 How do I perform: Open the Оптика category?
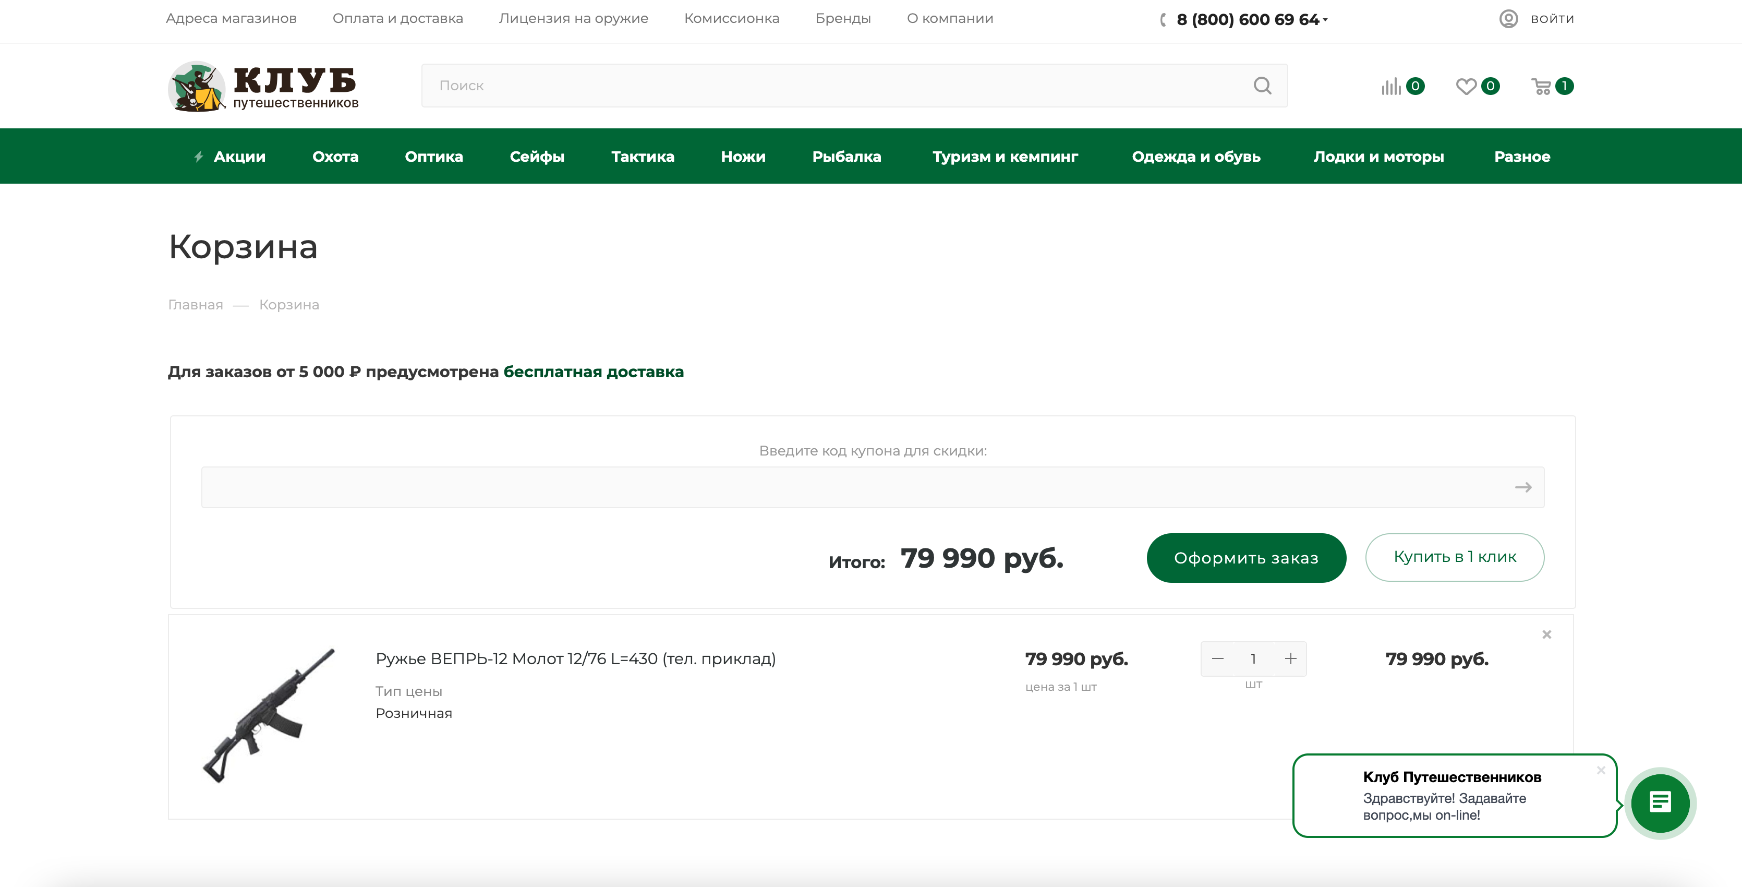pos(434,157)
